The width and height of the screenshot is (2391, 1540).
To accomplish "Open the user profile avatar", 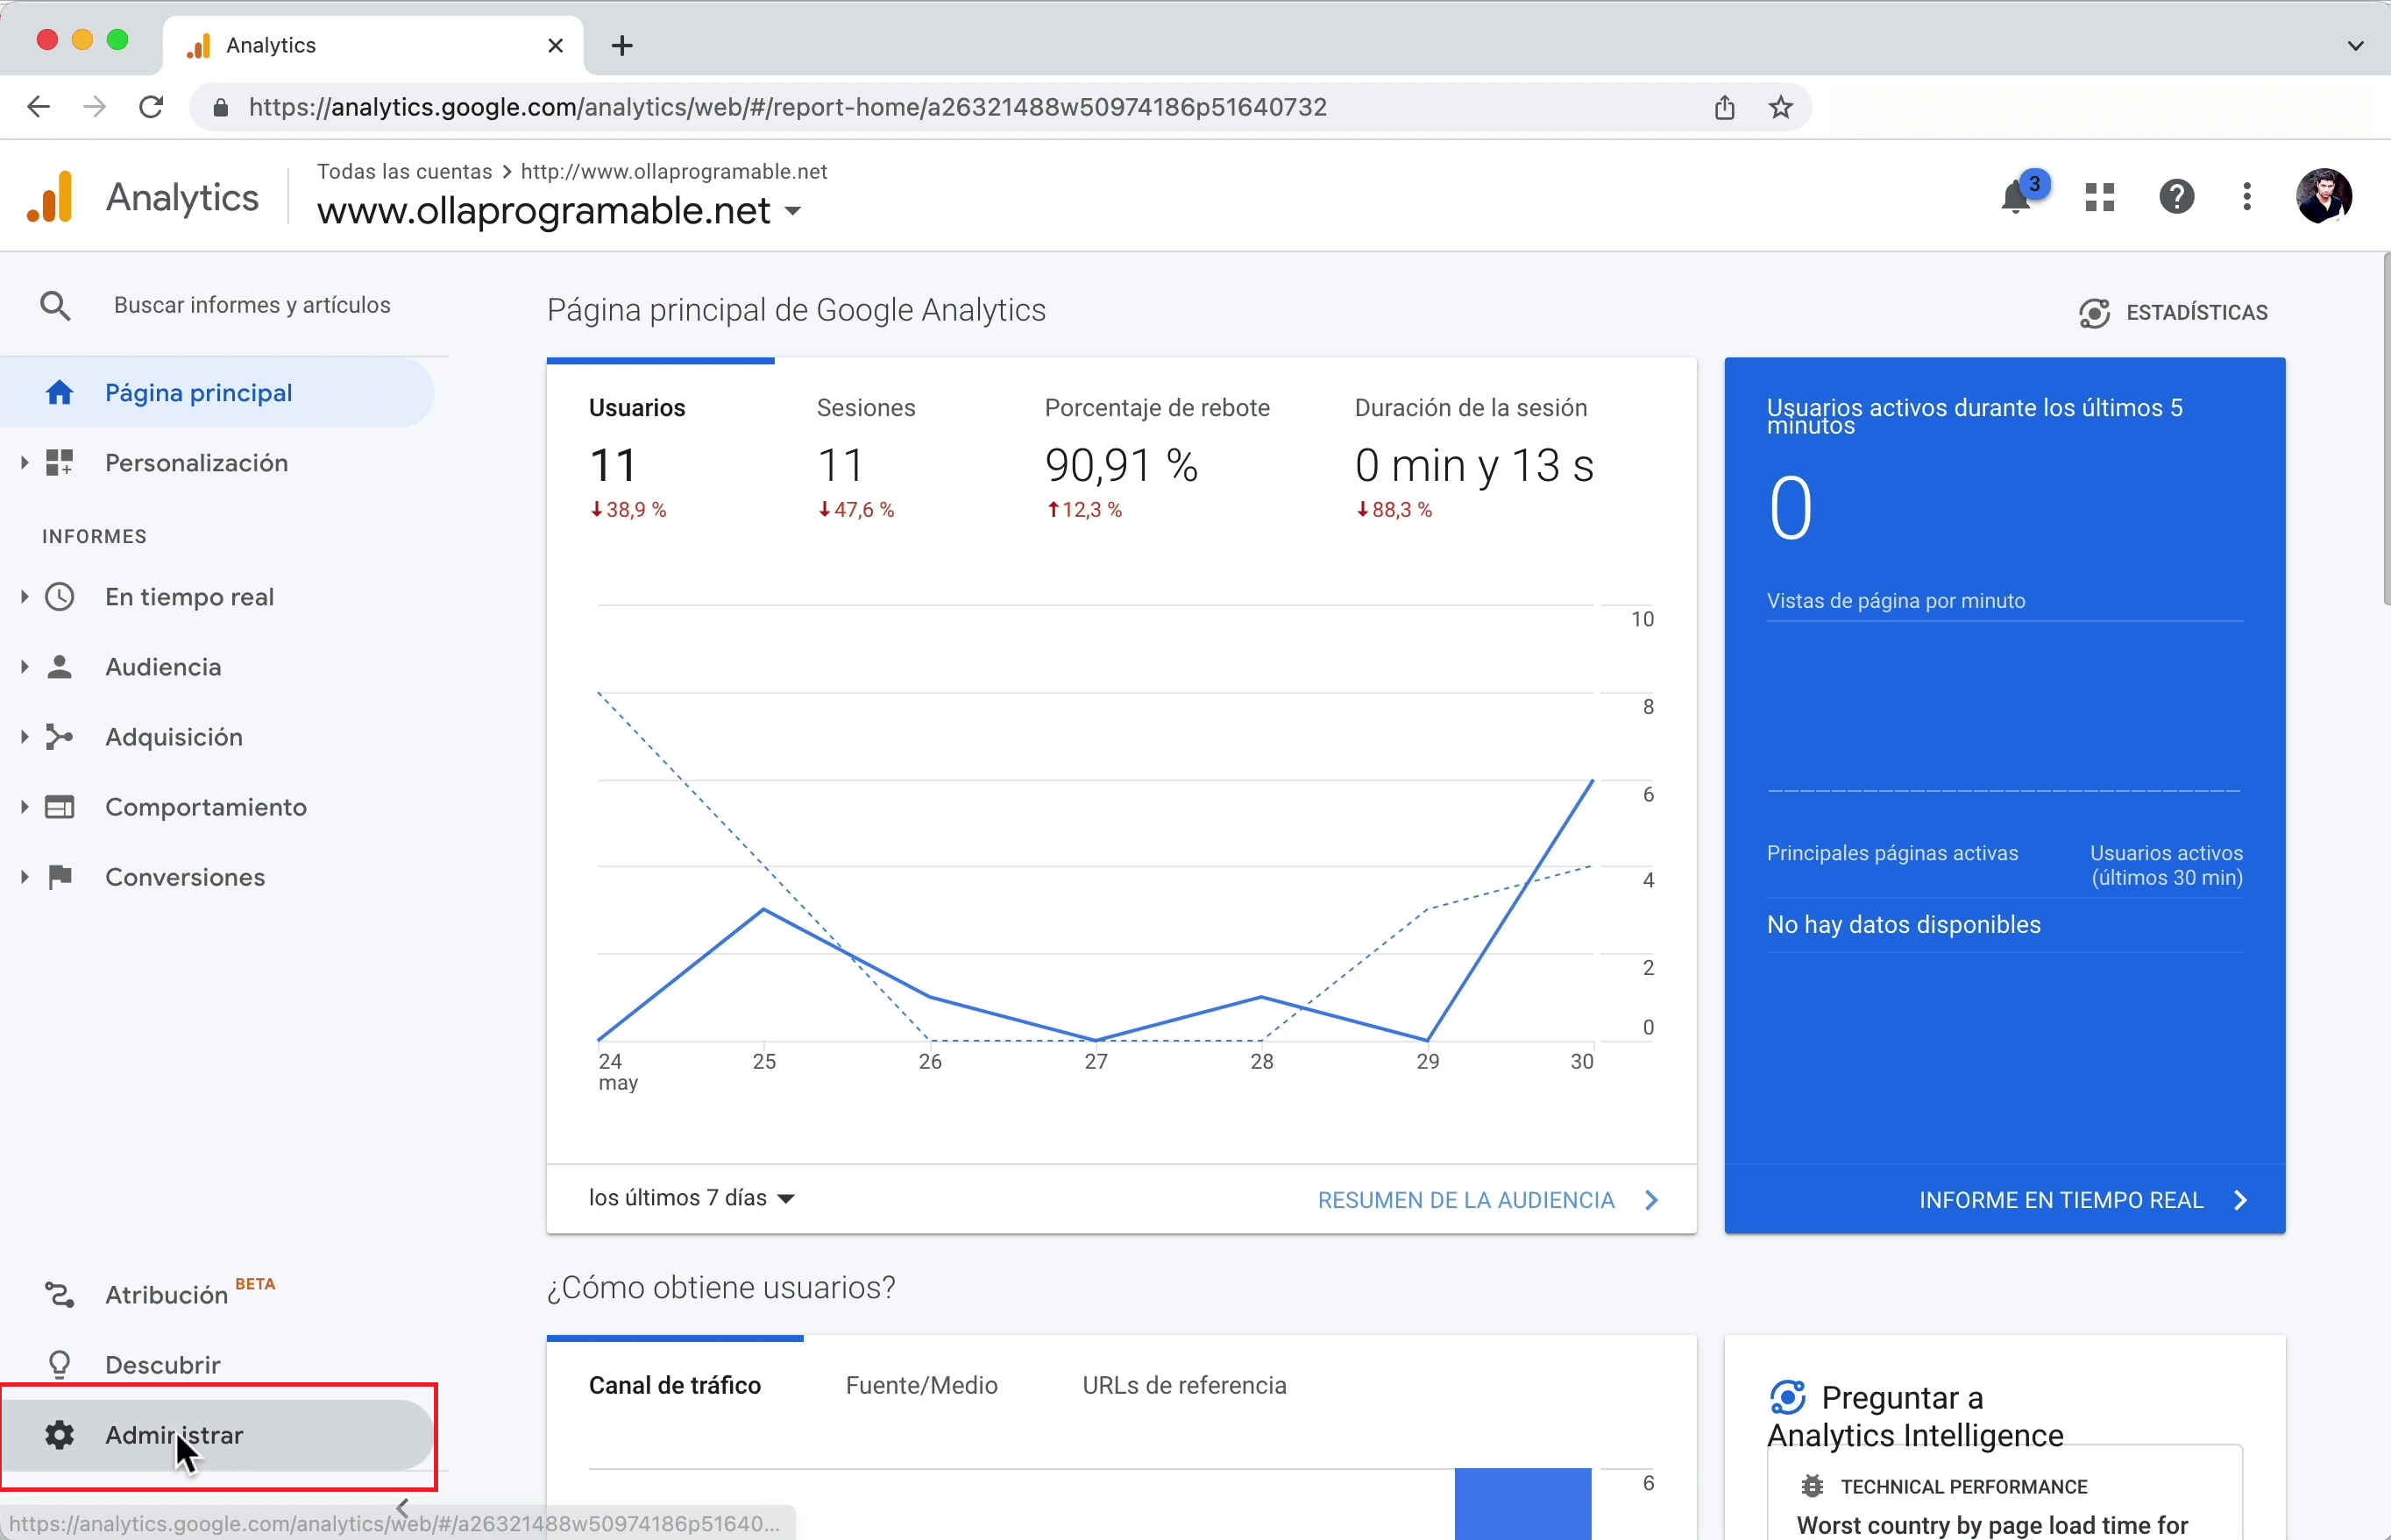I will click(x=2323, y=196).
